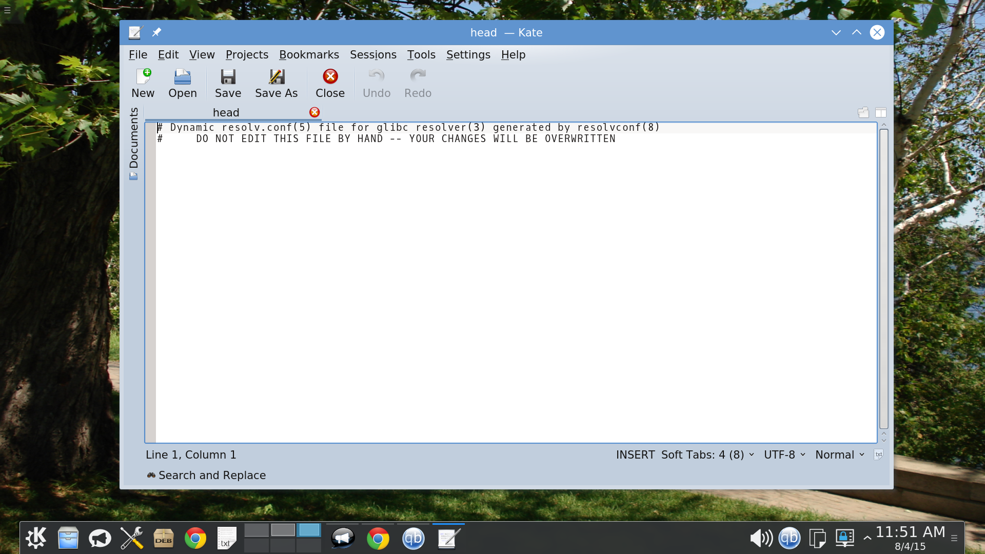This screenshot has width=985, height=554.
Task: Expand Soft Tabs: 4 (8) dropdown
Action: (707, 455)
